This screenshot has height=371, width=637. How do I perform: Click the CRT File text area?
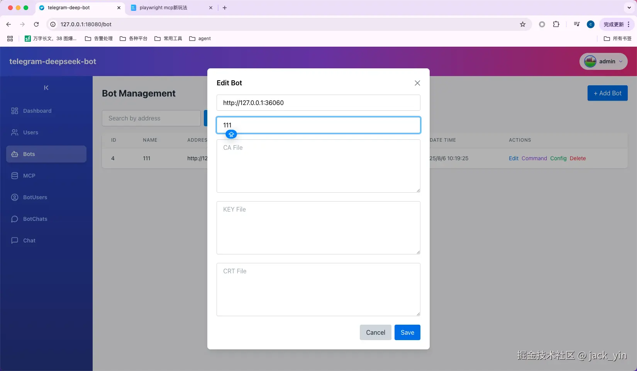point(318,290)
